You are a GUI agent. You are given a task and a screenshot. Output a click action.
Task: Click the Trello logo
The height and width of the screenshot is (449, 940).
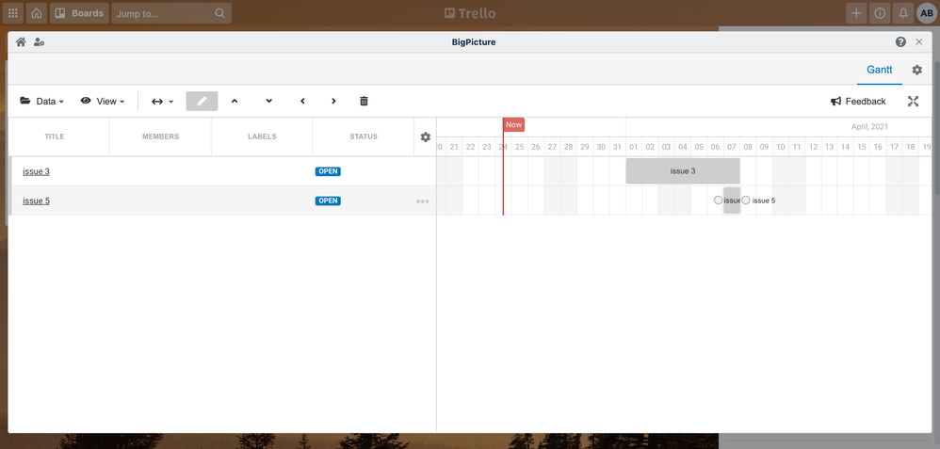click(470, 13)
